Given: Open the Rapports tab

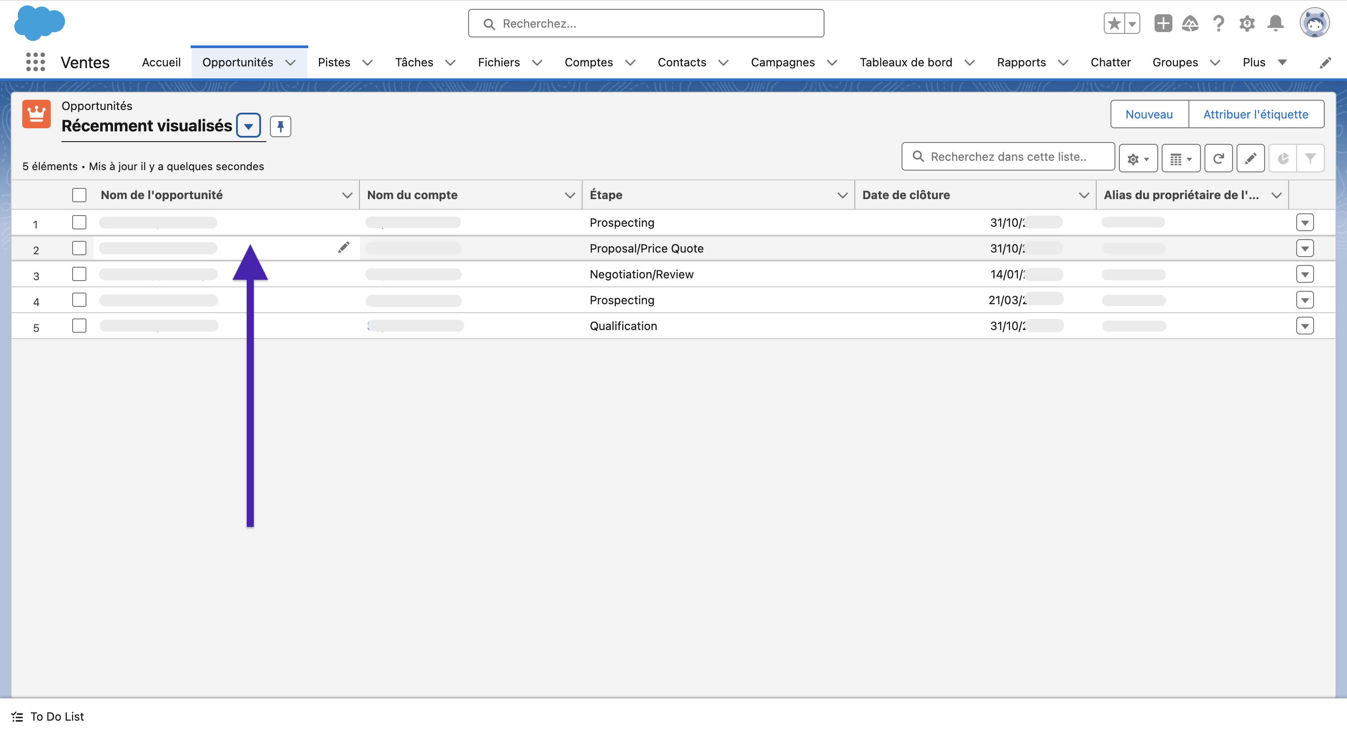Looking at the screenshot, I should 1020,63.
